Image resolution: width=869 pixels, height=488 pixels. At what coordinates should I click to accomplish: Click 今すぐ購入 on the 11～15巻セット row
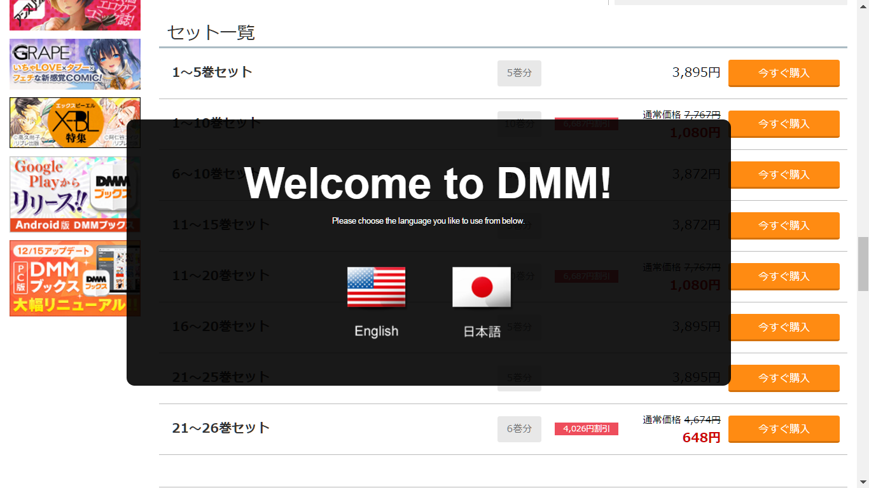coord(784,226)
